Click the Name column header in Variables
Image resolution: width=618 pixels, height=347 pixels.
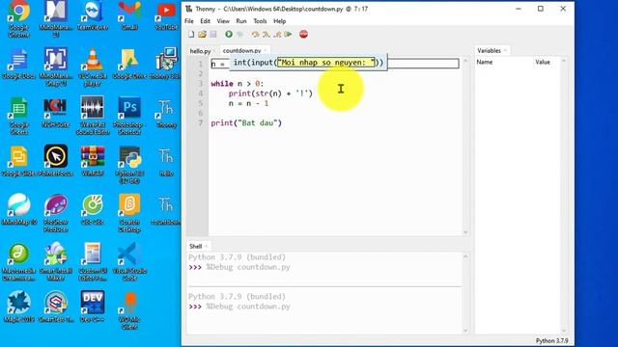[x=485, y=62]
